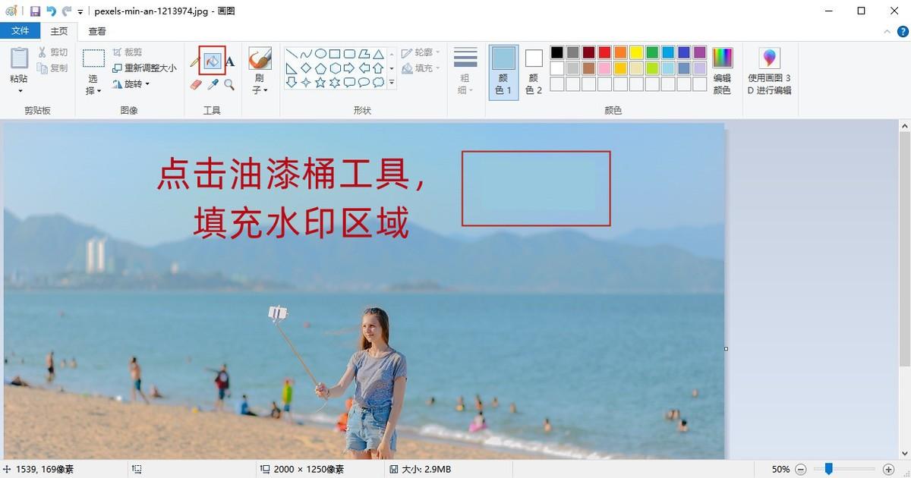The height and width of the screenshot is (478, 911).
Task: Open 编辑颜色 edit colors dialog
Action: click(722, 71)
